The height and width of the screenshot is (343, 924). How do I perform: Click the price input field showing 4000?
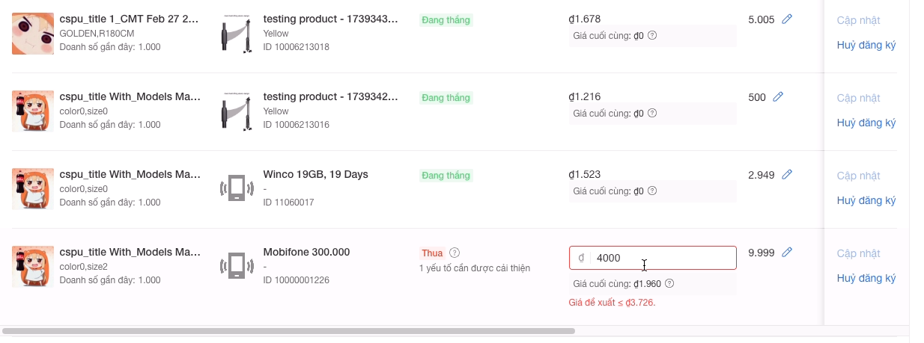pos(659,258)
